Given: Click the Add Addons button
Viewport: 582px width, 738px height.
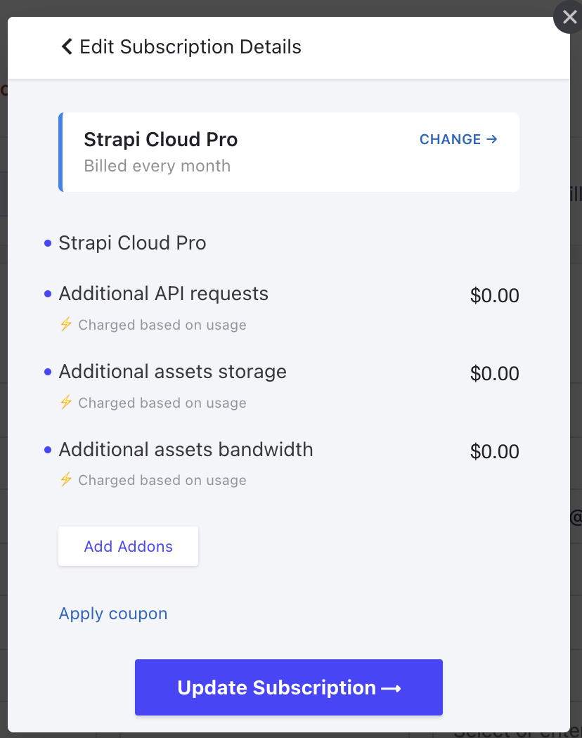Looking at the screenshot, I should pos(128,546).
